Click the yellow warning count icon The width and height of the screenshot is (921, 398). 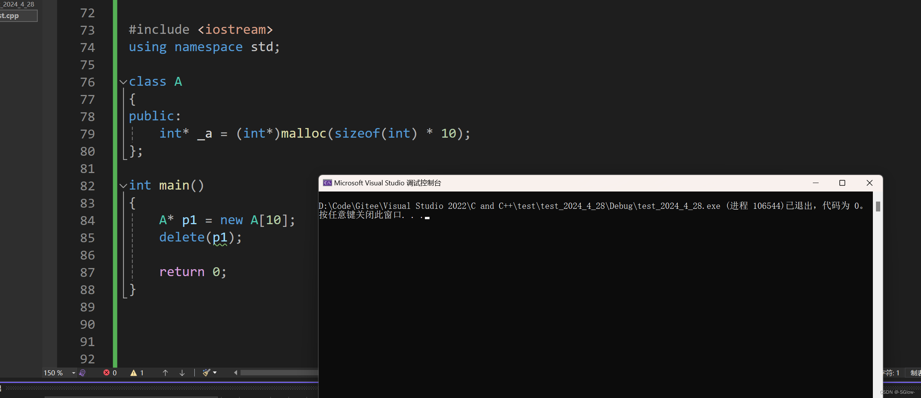(x=134, y=373)
